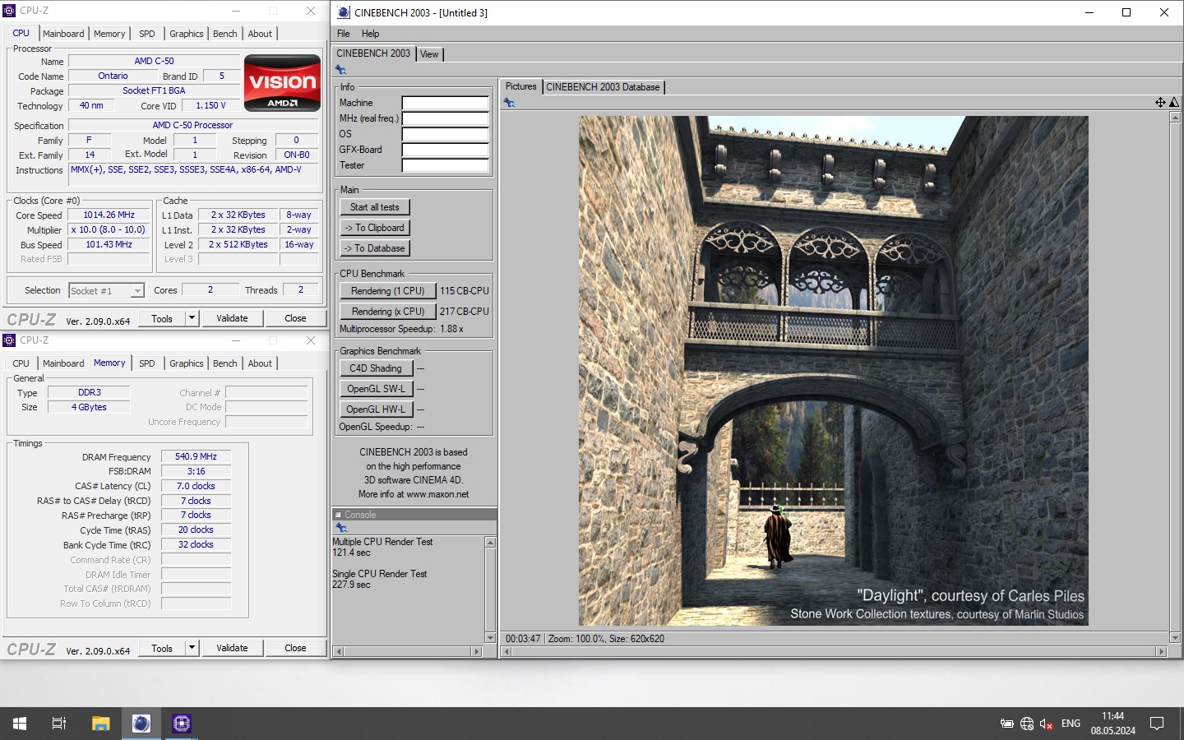This screenshot has width=1184, height=740.
Task: Click the muted volume tray icon
Action: (1046, 724)
